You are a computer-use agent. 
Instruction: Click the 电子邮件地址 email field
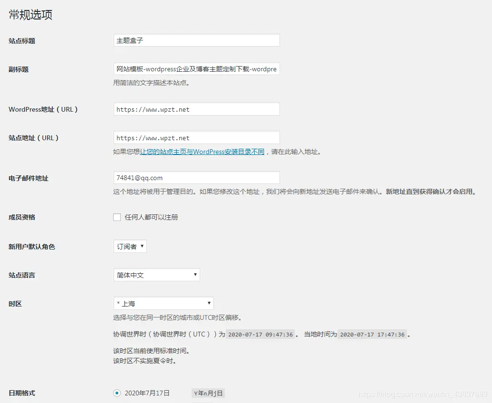coord(196,178)
